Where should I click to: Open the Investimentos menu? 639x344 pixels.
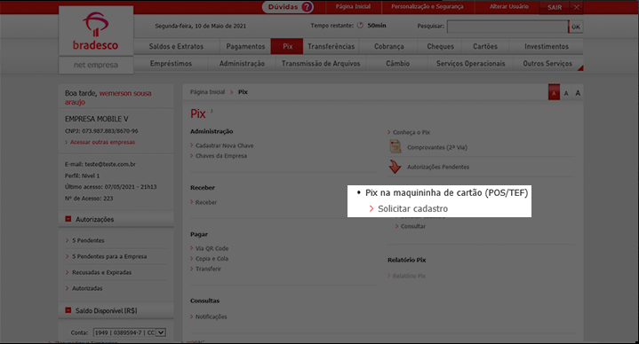[x=546, y=46]
